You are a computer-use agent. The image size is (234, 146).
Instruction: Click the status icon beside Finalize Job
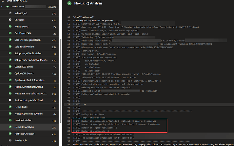[10, 141]
